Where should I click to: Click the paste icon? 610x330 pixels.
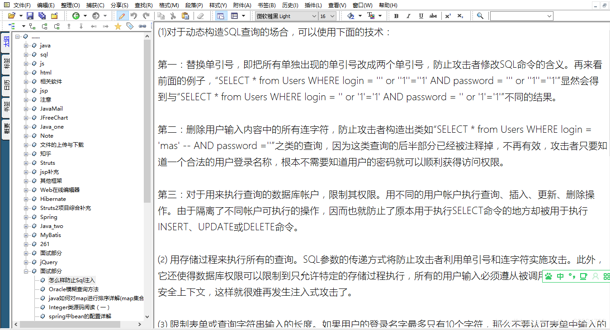coord(185,15)
